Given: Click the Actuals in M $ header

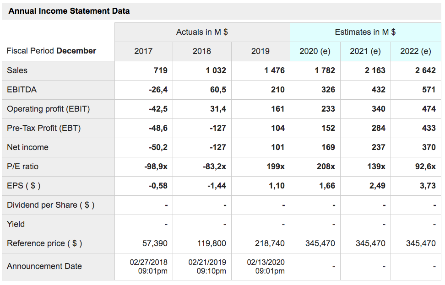Looking at the screenshot, I should coord(202,32).
